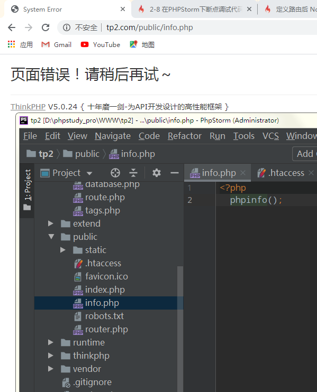Click the <?php opening tag on line 1
Viewport: 317px width, 392px height.
tap(233, 188)
